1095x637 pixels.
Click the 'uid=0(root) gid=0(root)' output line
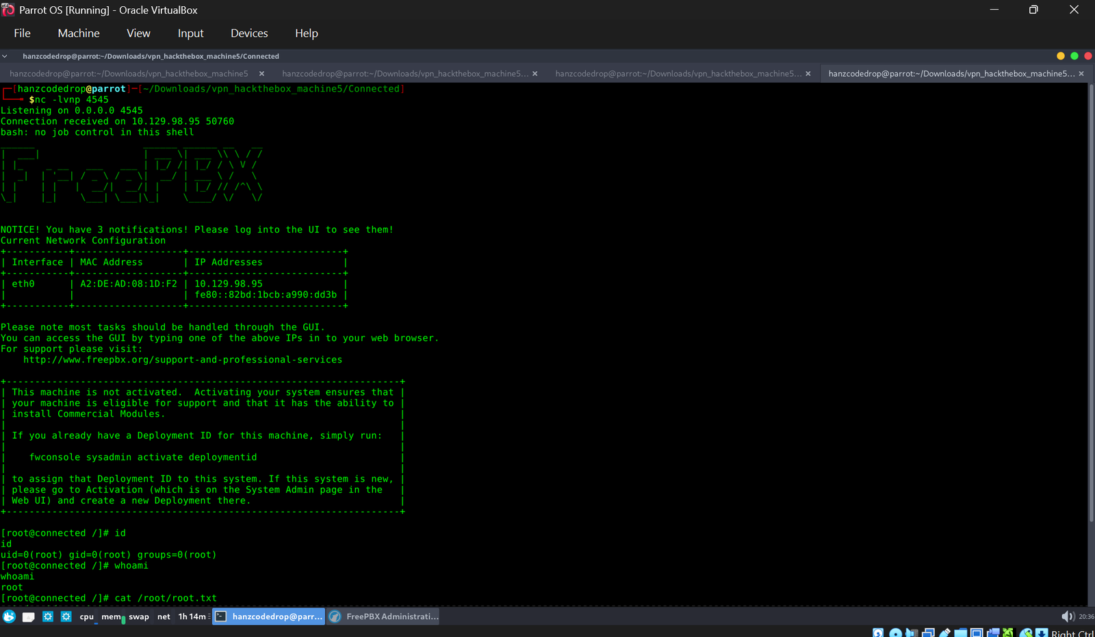[109, 555]
